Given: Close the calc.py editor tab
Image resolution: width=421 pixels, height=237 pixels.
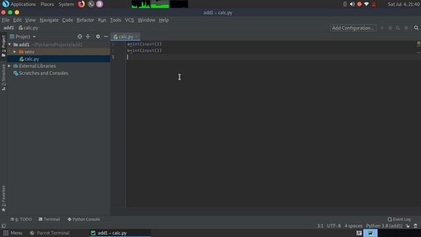Looking at the screenshot, I should (x=137, y=37).
